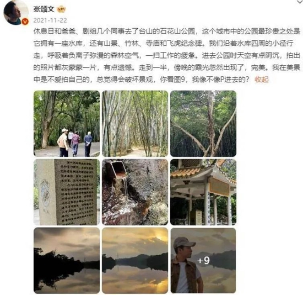
Task: Open the golden sunset lake reflection photo
Action: tap(135, 261)
